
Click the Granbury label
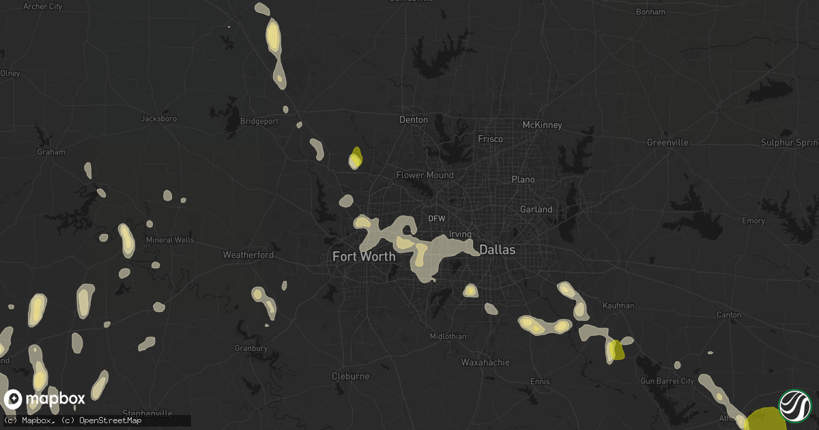pos(250,348)
